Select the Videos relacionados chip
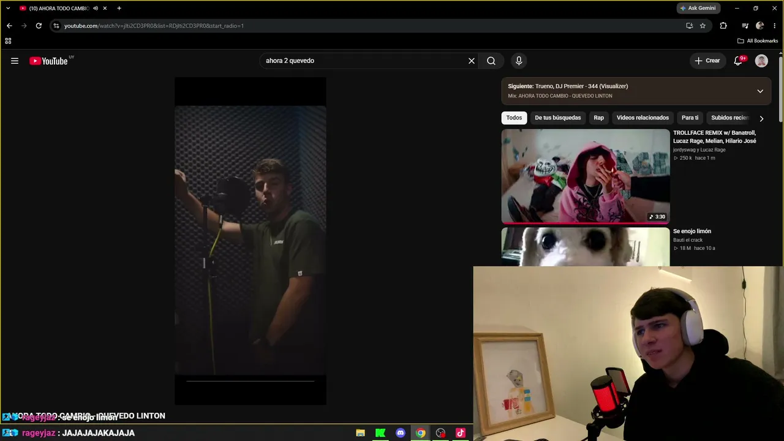This screenshot has width=784, height=441. click(x=643, y=118)
